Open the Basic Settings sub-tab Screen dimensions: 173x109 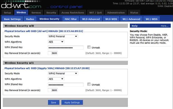pos(12,19)
